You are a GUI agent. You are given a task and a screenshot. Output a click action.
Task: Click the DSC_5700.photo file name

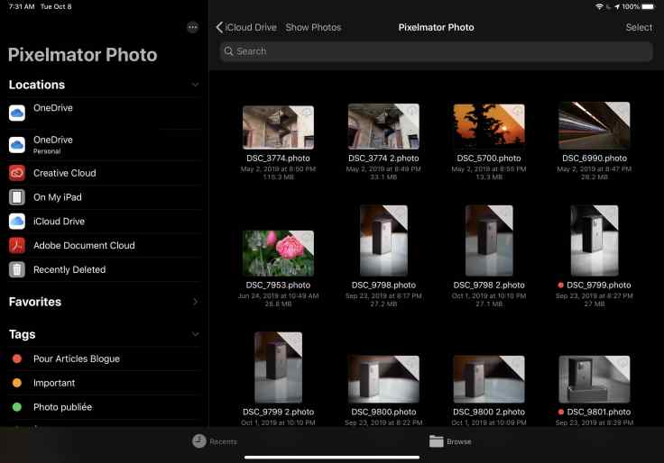point(489,159)
